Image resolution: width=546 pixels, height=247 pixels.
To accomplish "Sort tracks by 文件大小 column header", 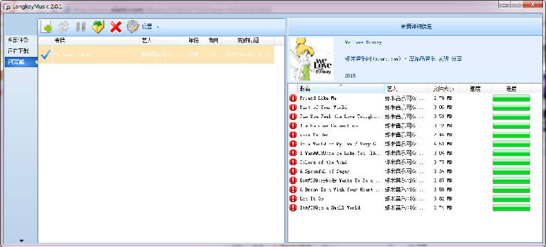I will pos(443,89).
